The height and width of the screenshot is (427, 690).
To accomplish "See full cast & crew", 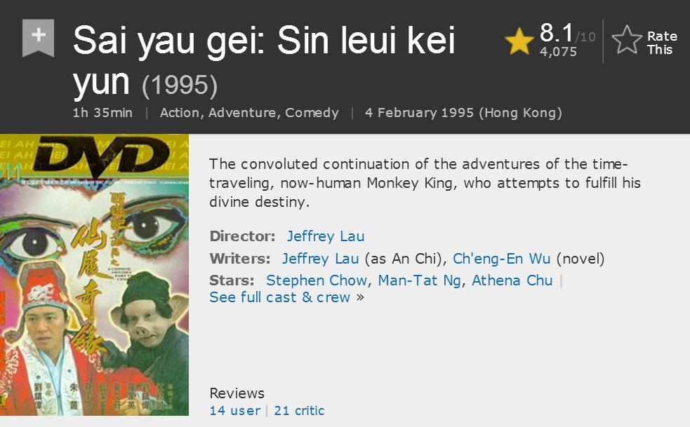I will (279, 297).
